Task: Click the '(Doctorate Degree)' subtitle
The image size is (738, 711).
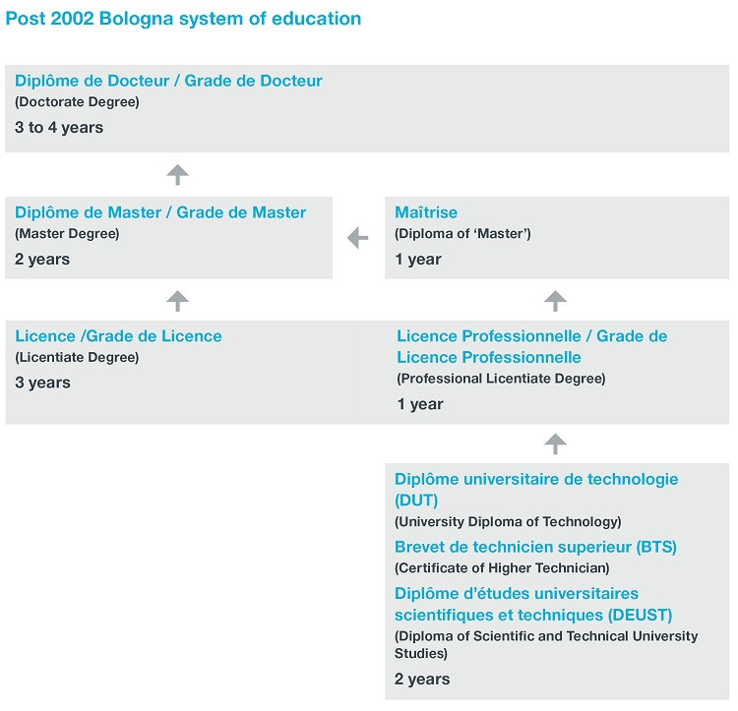Action: [x=77, y=102]
